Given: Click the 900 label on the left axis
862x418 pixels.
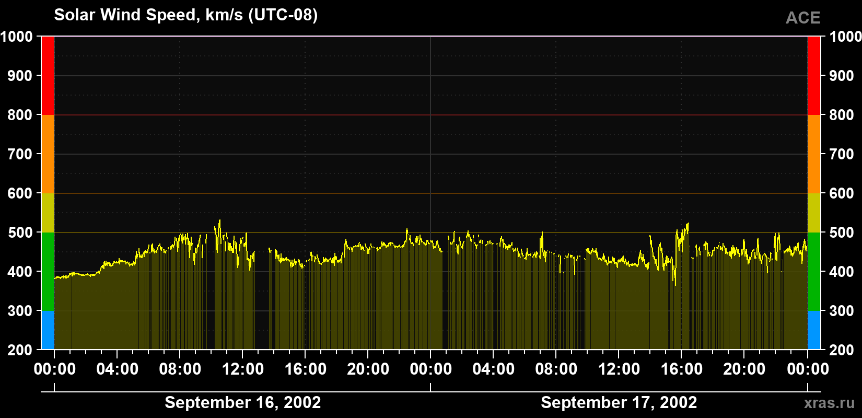Looking at the screenshot, I should pos(20,76).
